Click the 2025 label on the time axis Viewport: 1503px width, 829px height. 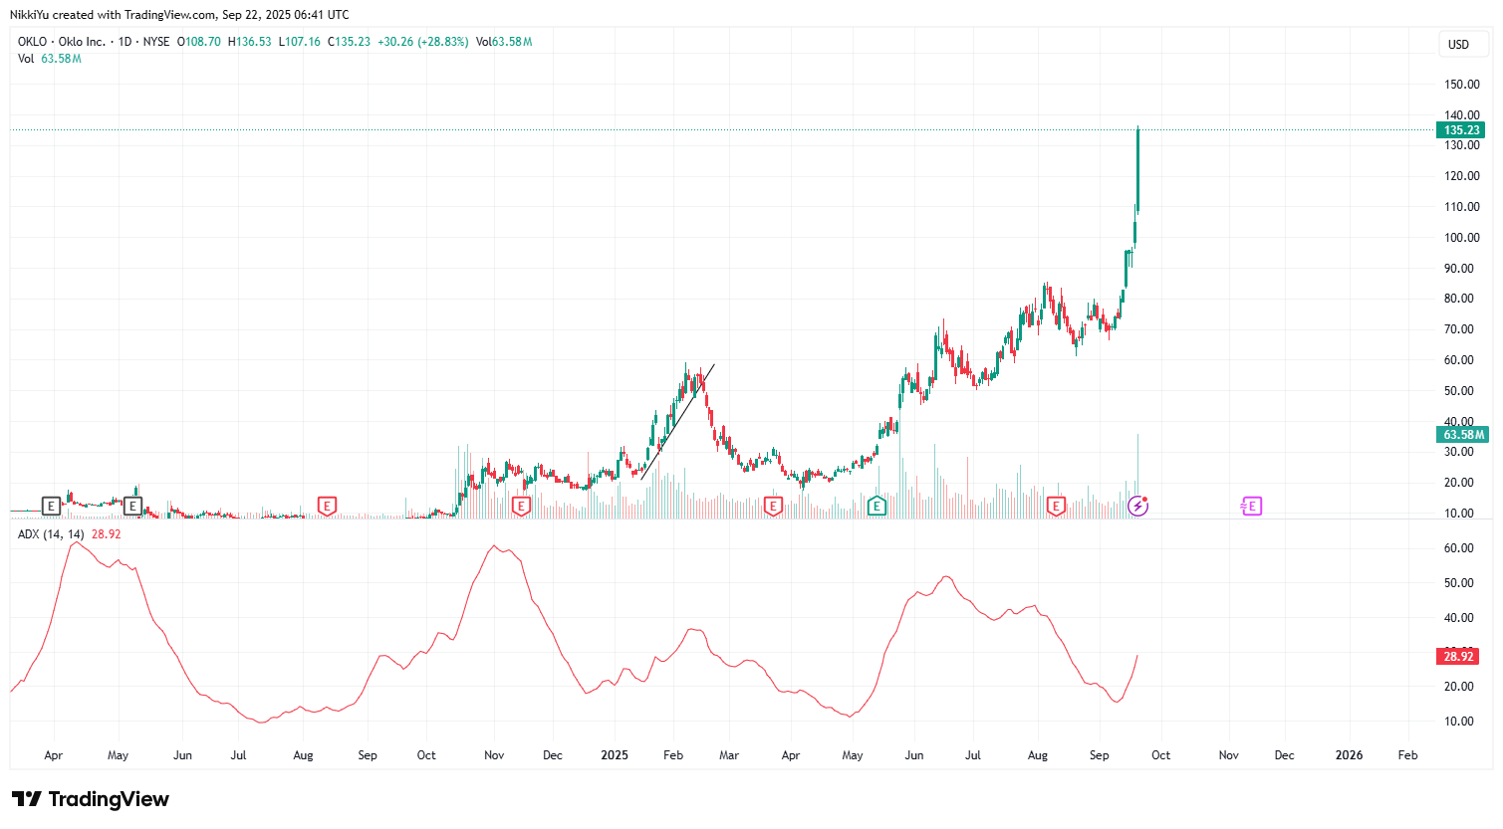pyautogui.click(x=615, y=755)
